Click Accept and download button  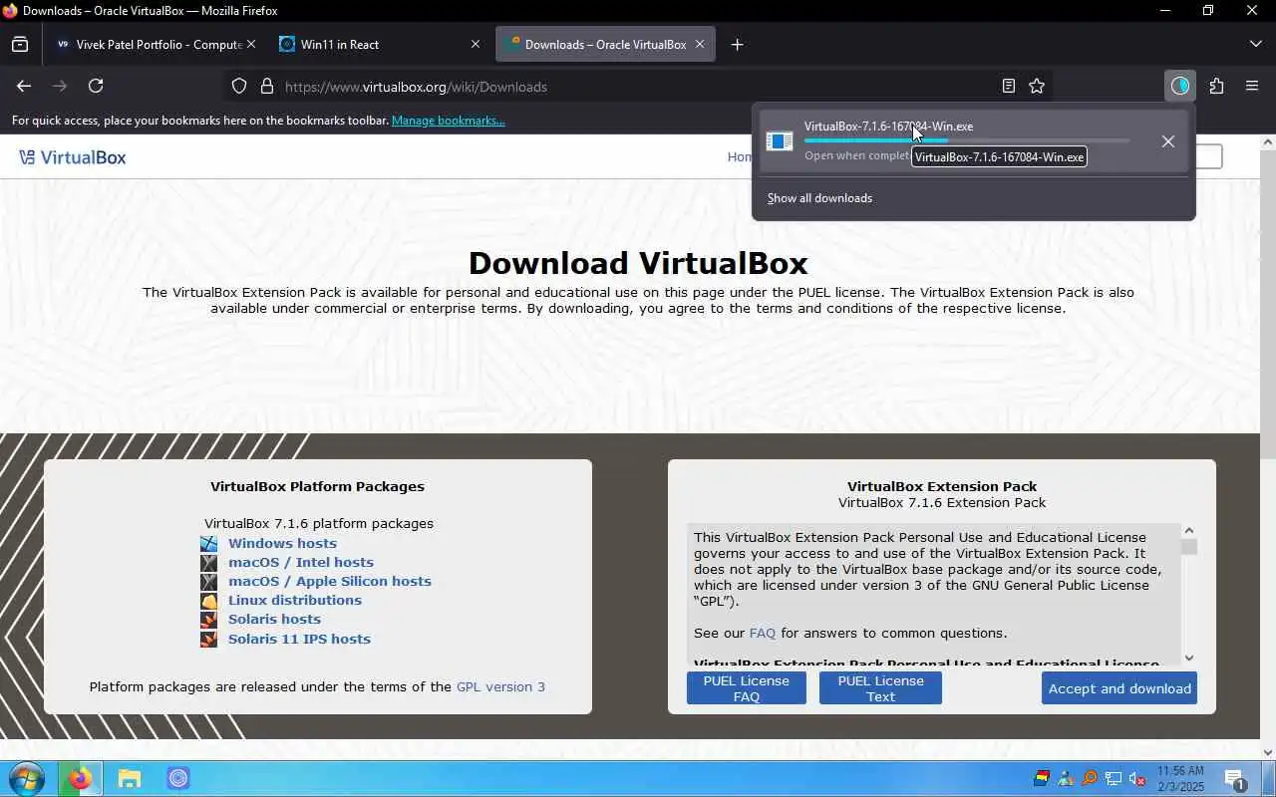click(x=1119, y=688)
